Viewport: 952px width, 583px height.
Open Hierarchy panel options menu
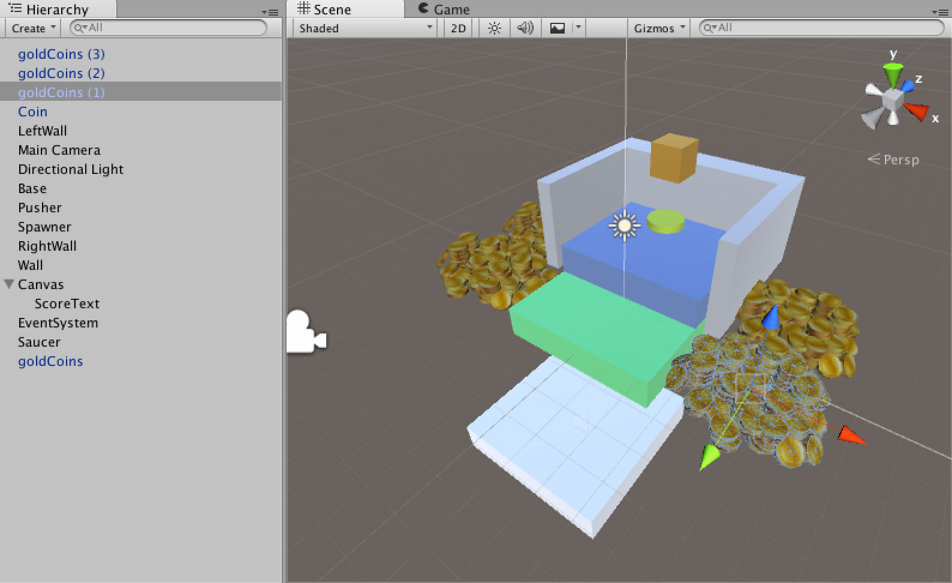[x=270, y=11]
